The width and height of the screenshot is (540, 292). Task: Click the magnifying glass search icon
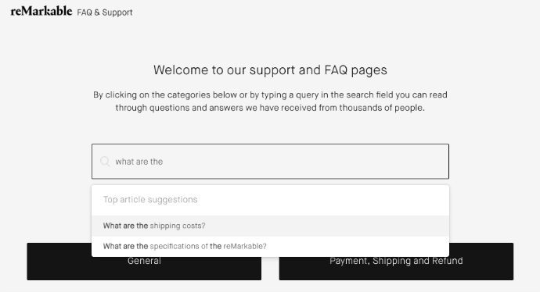105,161
